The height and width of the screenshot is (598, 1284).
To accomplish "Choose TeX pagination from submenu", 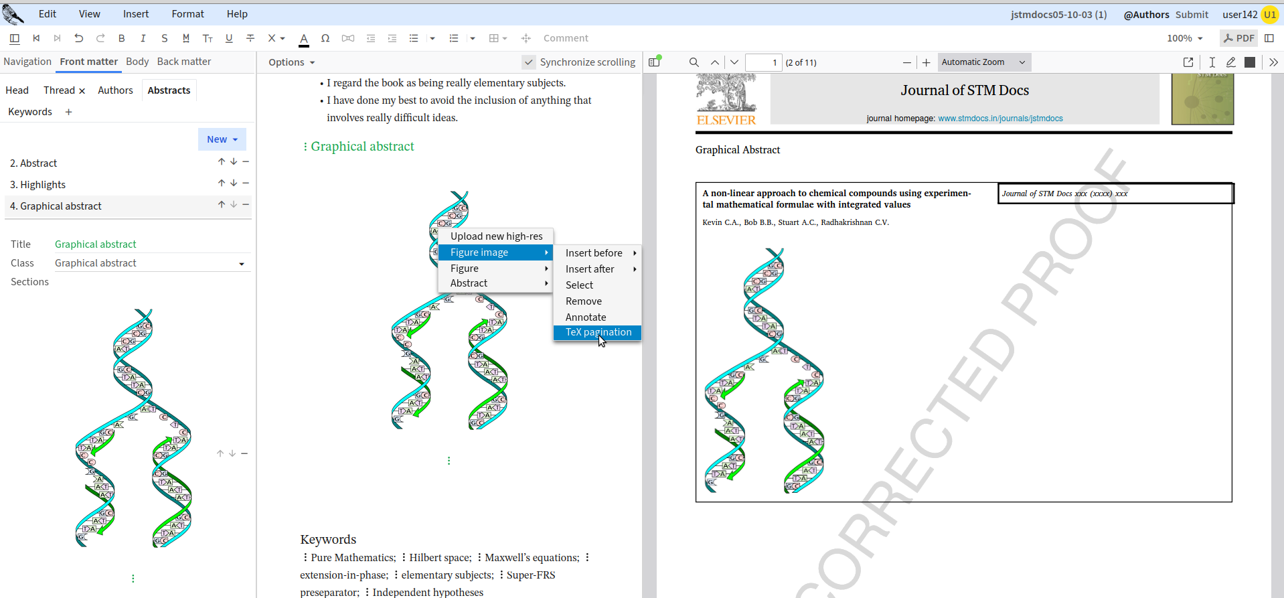I will (598, 332).
